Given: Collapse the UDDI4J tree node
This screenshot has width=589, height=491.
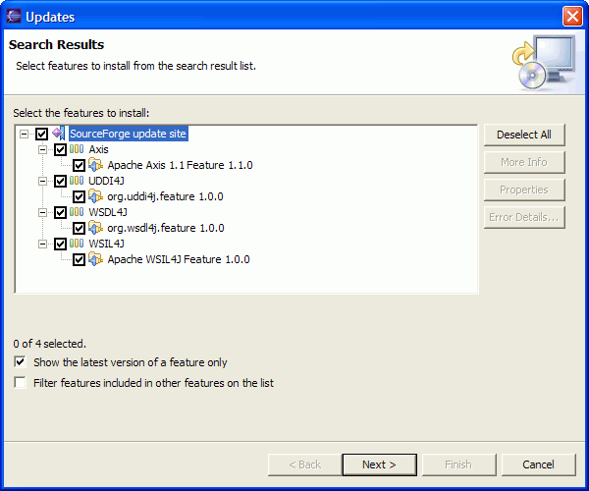Looking at the screenshot, I should pos(43,181).
